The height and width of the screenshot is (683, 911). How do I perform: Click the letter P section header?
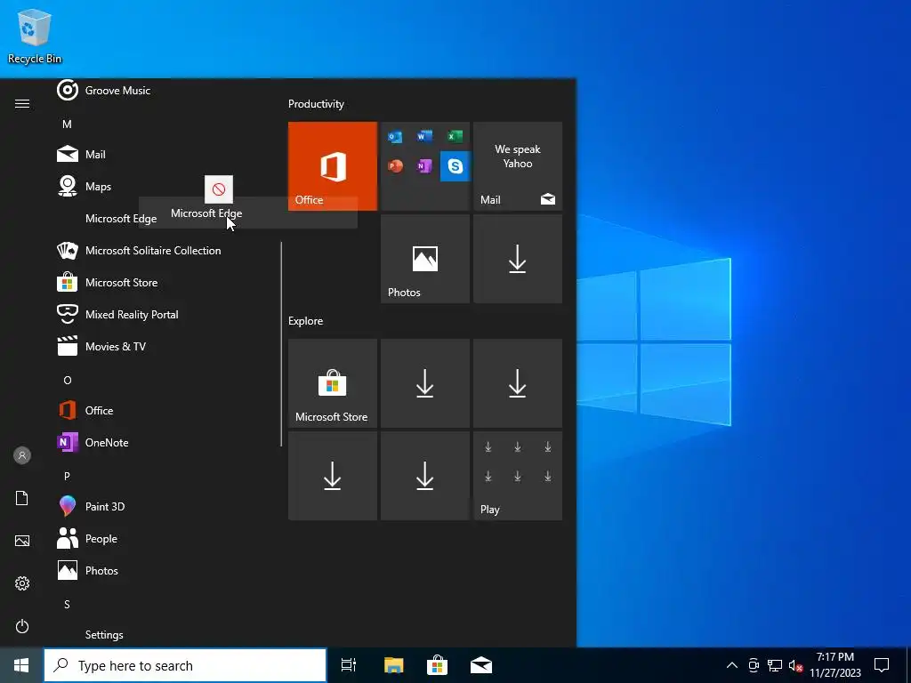click(67, 476)
